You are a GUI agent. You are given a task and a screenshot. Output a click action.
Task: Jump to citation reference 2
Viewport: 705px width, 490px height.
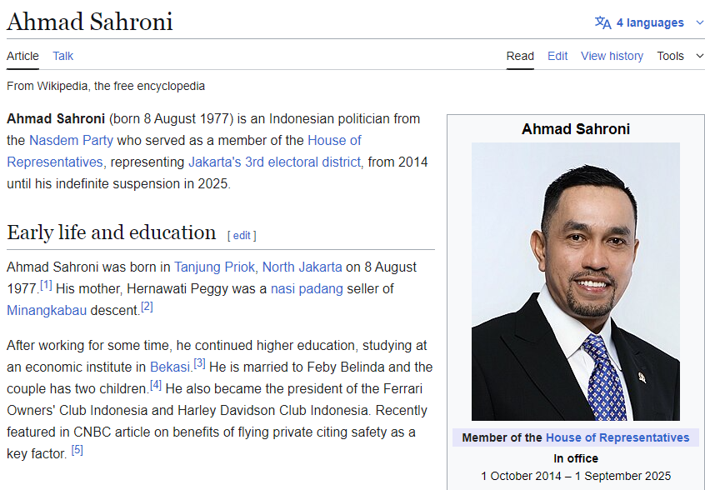tap(147, 306)
